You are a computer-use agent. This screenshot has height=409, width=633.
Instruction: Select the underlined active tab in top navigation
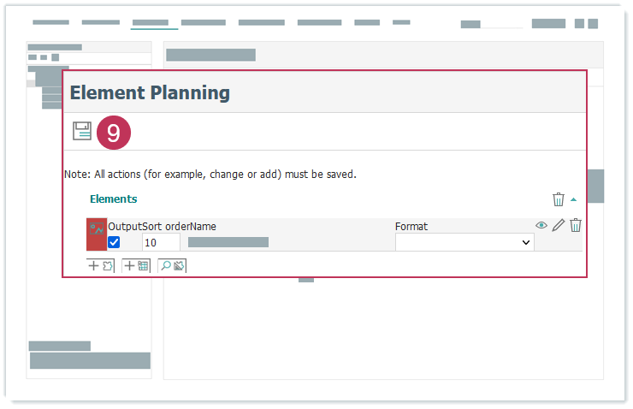[151, 22]
